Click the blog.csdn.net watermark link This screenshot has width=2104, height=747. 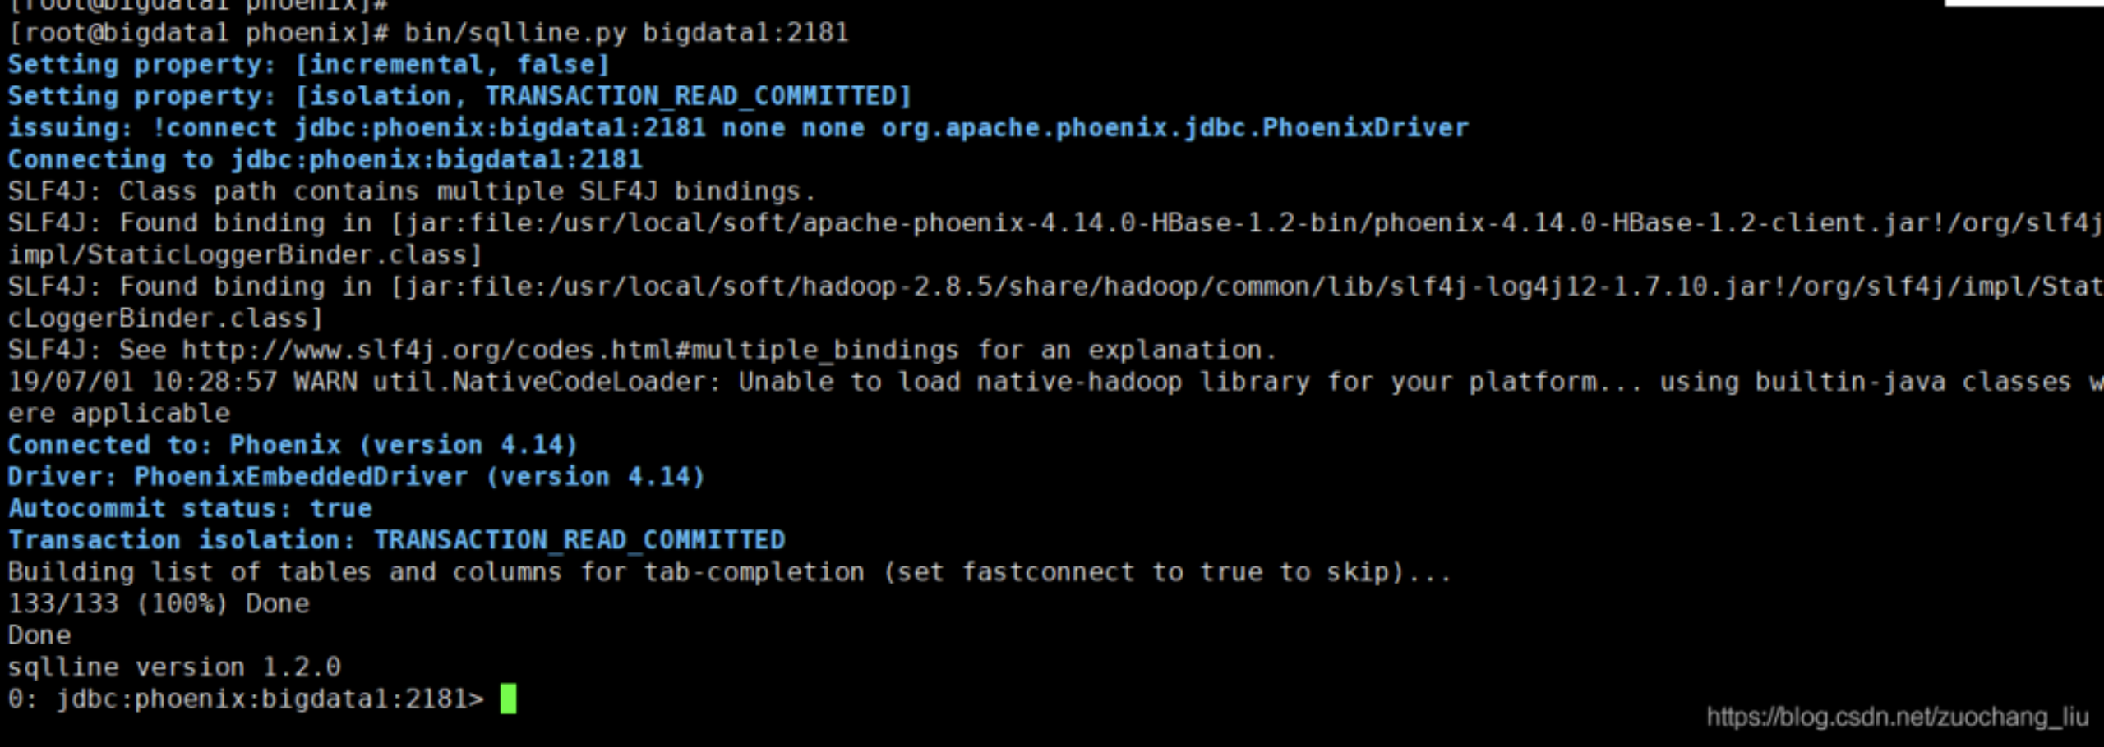[1898, 717]
